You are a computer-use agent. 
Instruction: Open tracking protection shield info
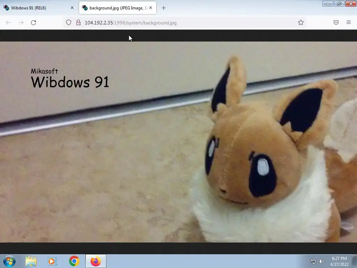pos(69,22)
